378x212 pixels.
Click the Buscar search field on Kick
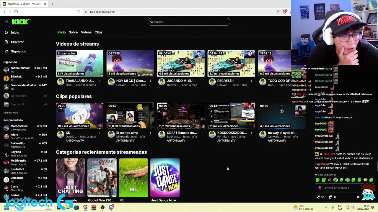point(189,22)
